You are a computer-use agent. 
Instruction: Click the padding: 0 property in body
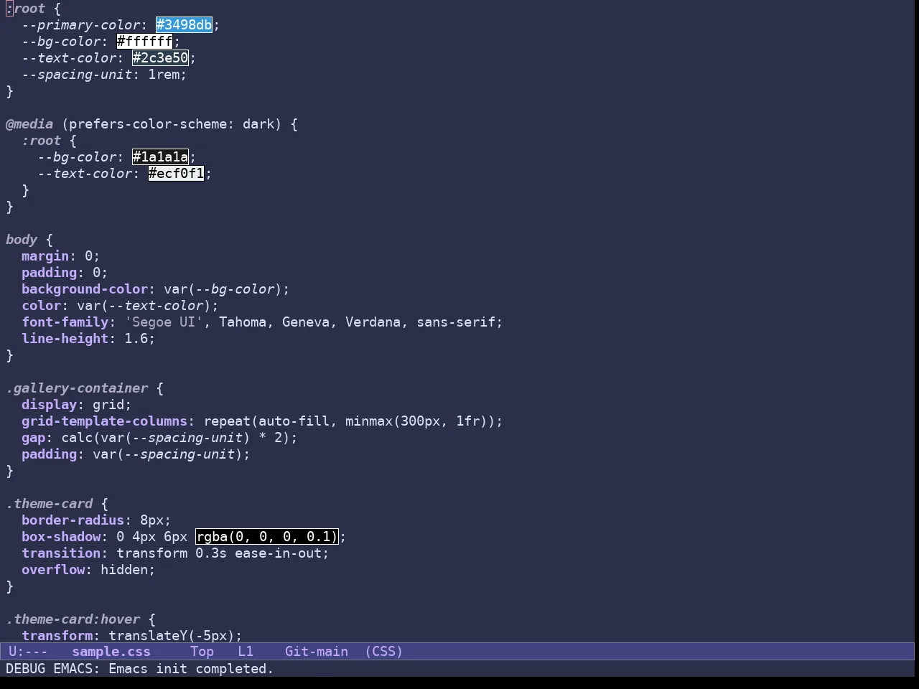tap(65, 273)
